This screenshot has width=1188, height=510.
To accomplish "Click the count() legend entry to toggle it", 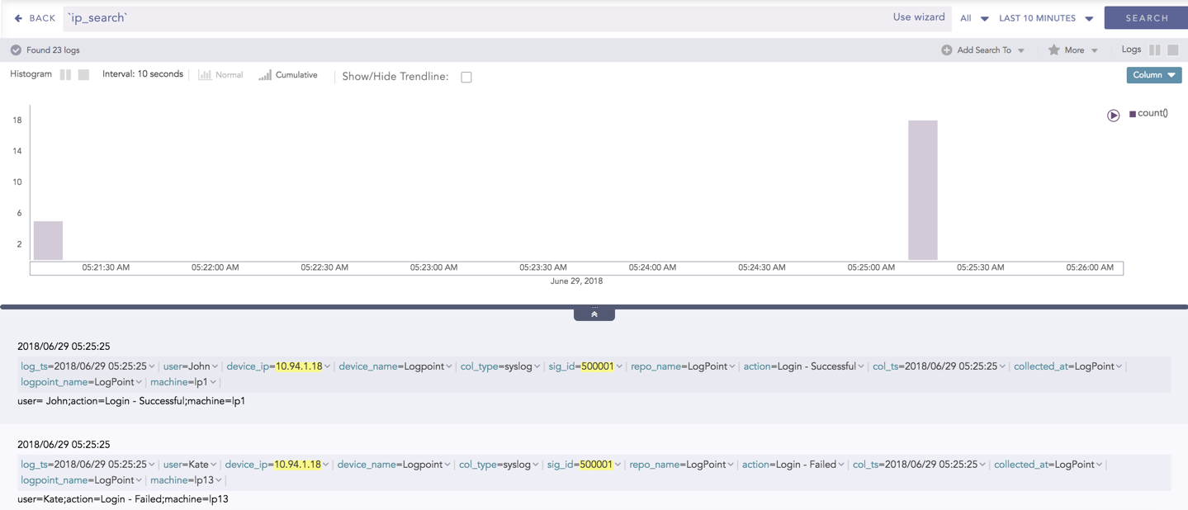I will point(1151,113).
